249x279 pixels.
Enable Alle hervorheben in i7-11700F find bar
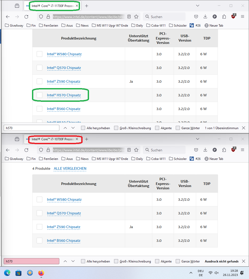click(83, 128)
